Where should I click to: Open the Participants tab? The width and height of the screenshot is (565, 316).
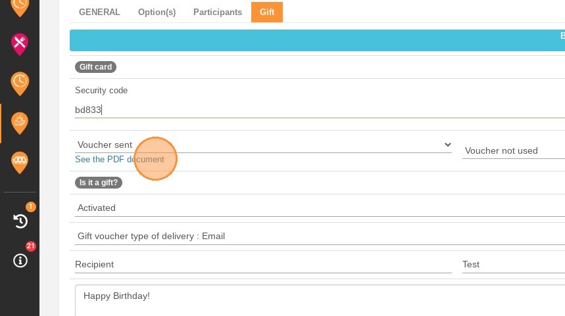218,12
